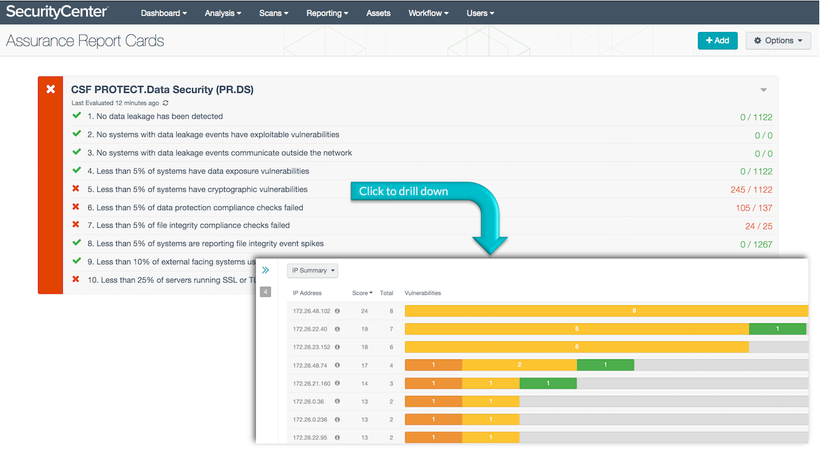This screenshot has height=467, width=821.
Task: Go to the Assets page
Action: point(379,13)
